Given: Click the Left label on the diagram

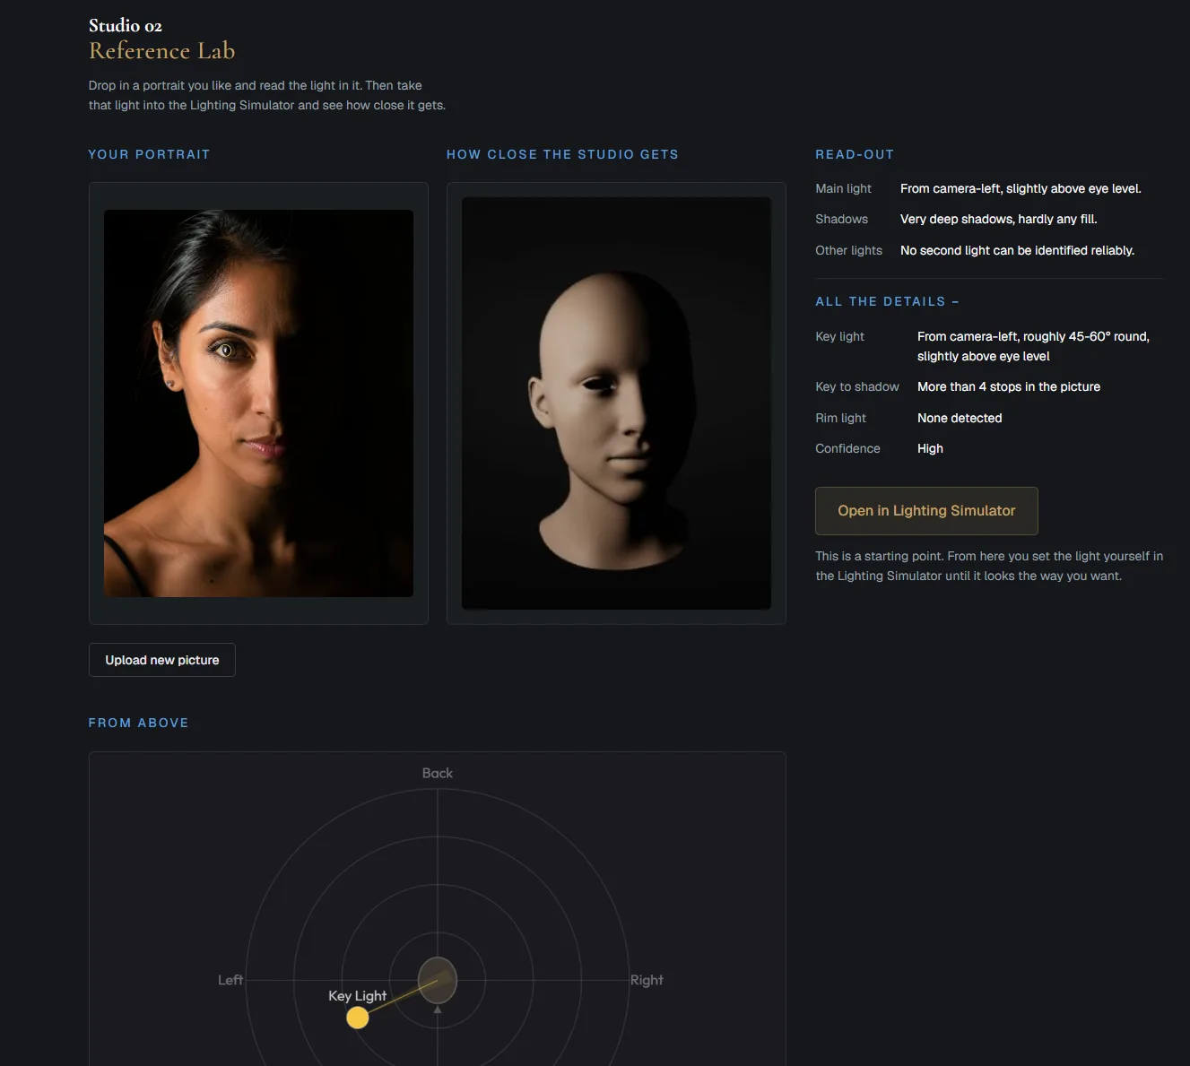Looking at the screenshot, I should [x=230, y=980].
